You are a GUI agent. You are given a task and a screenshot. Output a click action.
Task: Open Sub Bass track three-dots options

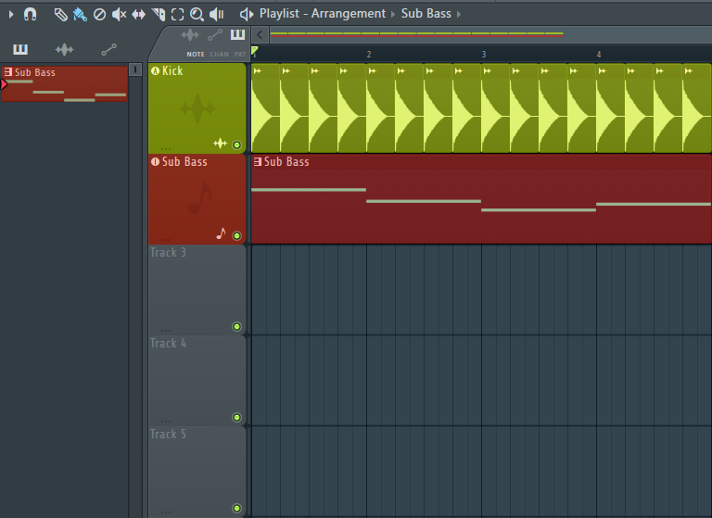(x=166, y=239)
